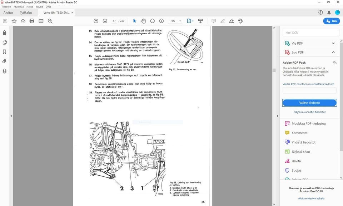Add a comment with speech bubble icon
343x206 pixels.
(214, 21)
